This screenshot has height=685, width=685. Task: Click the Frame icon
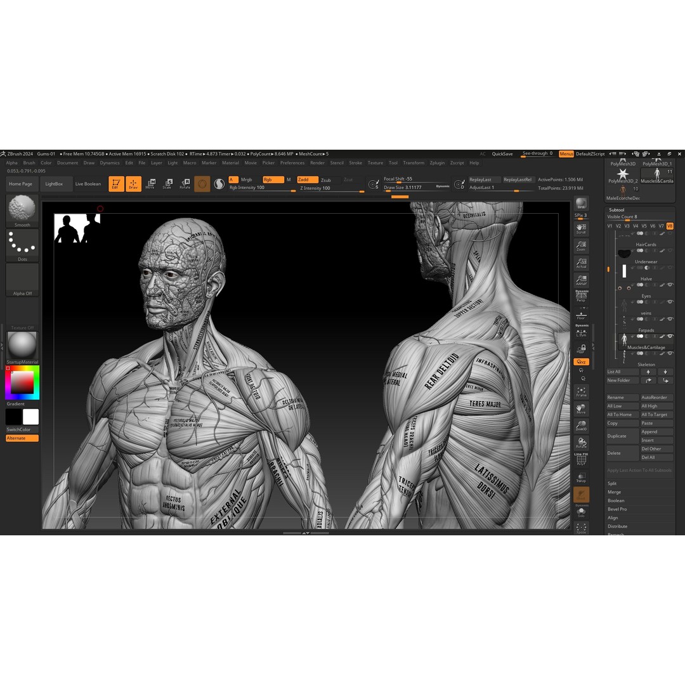581,392
